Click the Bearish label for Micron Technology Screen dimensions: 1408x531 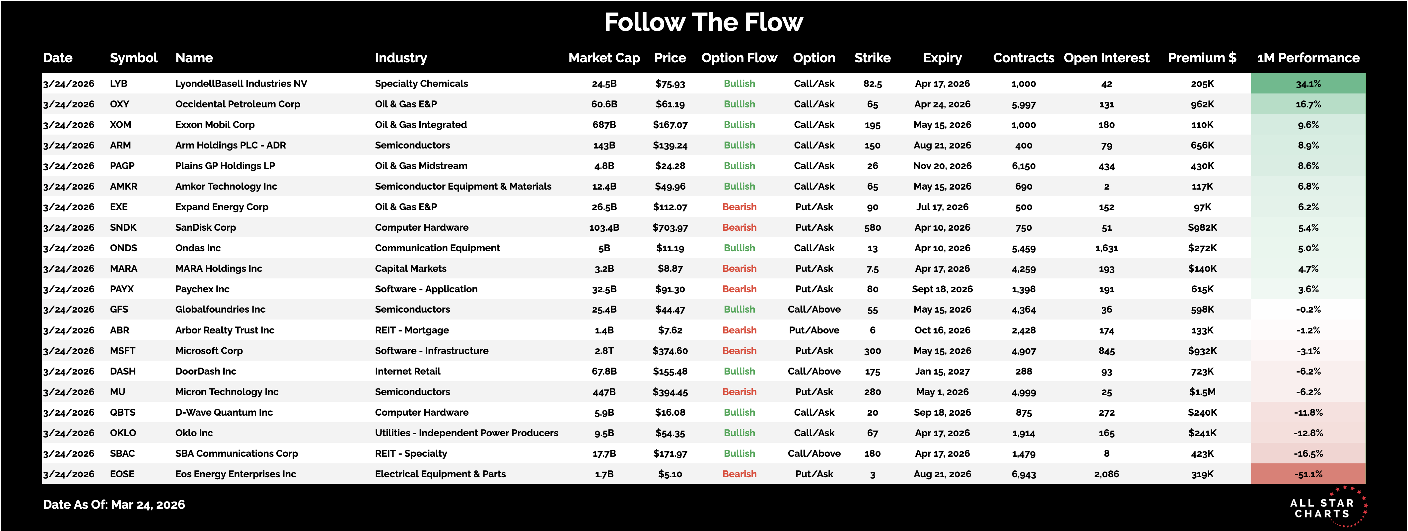click(x=739, y=392)
